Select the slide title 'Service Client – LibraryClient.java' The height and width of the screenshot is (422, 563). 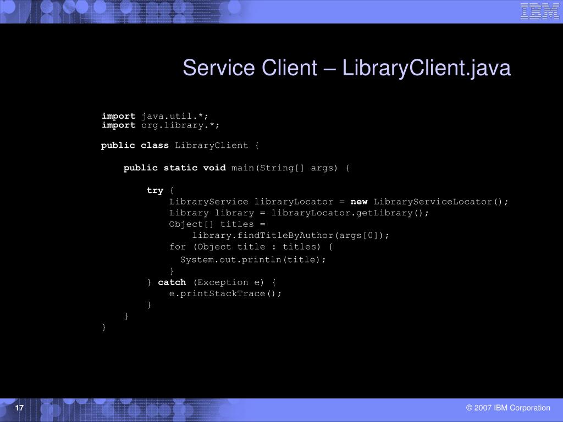[346, 68]
